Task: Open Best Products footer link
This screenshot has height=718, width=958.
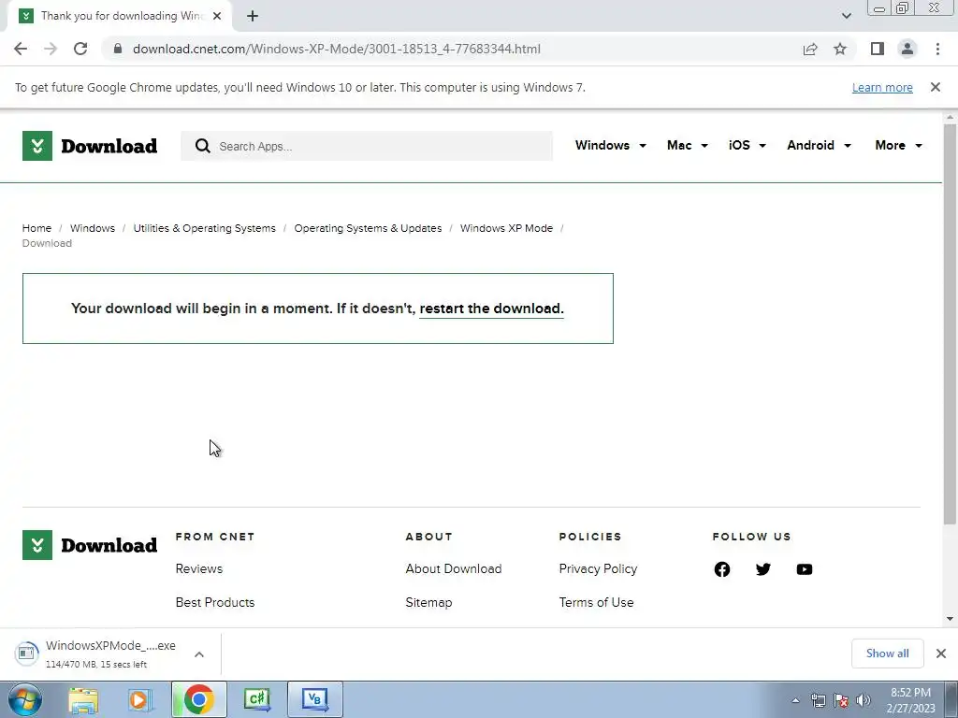Action: pos(215,602)
